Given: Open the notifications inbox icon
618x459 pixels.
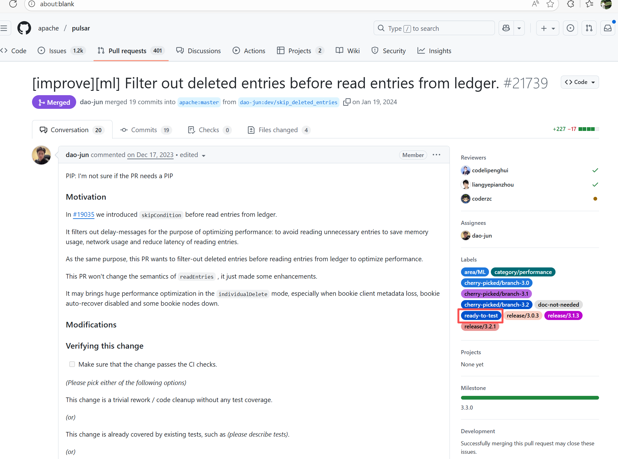Looking at the screenshot, I should pos(607,28).
